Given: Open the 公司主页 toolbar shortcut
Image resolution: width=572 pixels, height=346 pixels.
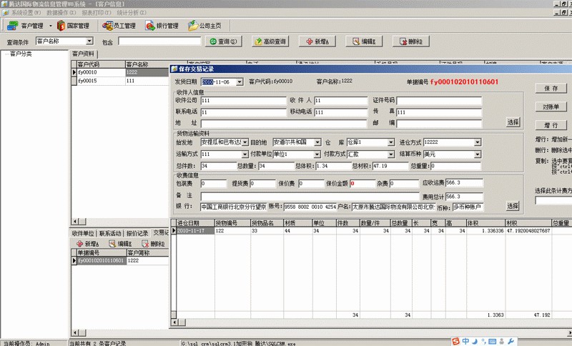Looking at the screenshot, I should pos(204,26).
